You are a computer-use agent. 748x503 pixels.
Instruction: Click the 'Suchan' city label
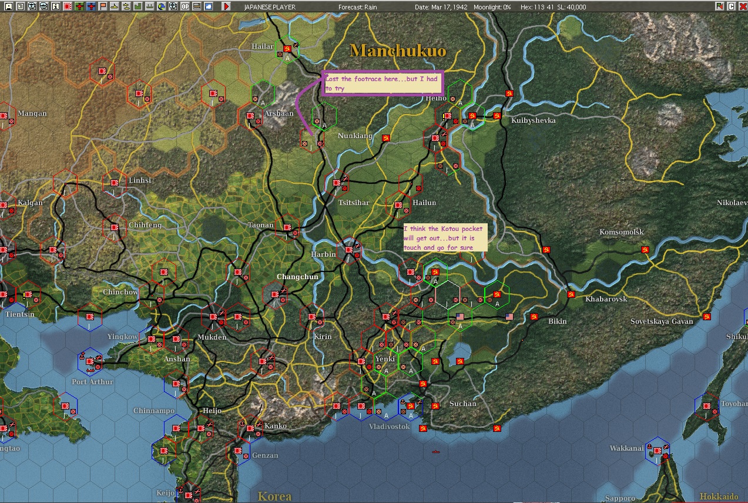pyautogui.click(x=463, y=404)
